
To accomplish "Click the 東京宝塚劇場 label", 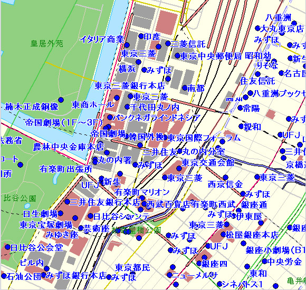I will tap(46, 225).
